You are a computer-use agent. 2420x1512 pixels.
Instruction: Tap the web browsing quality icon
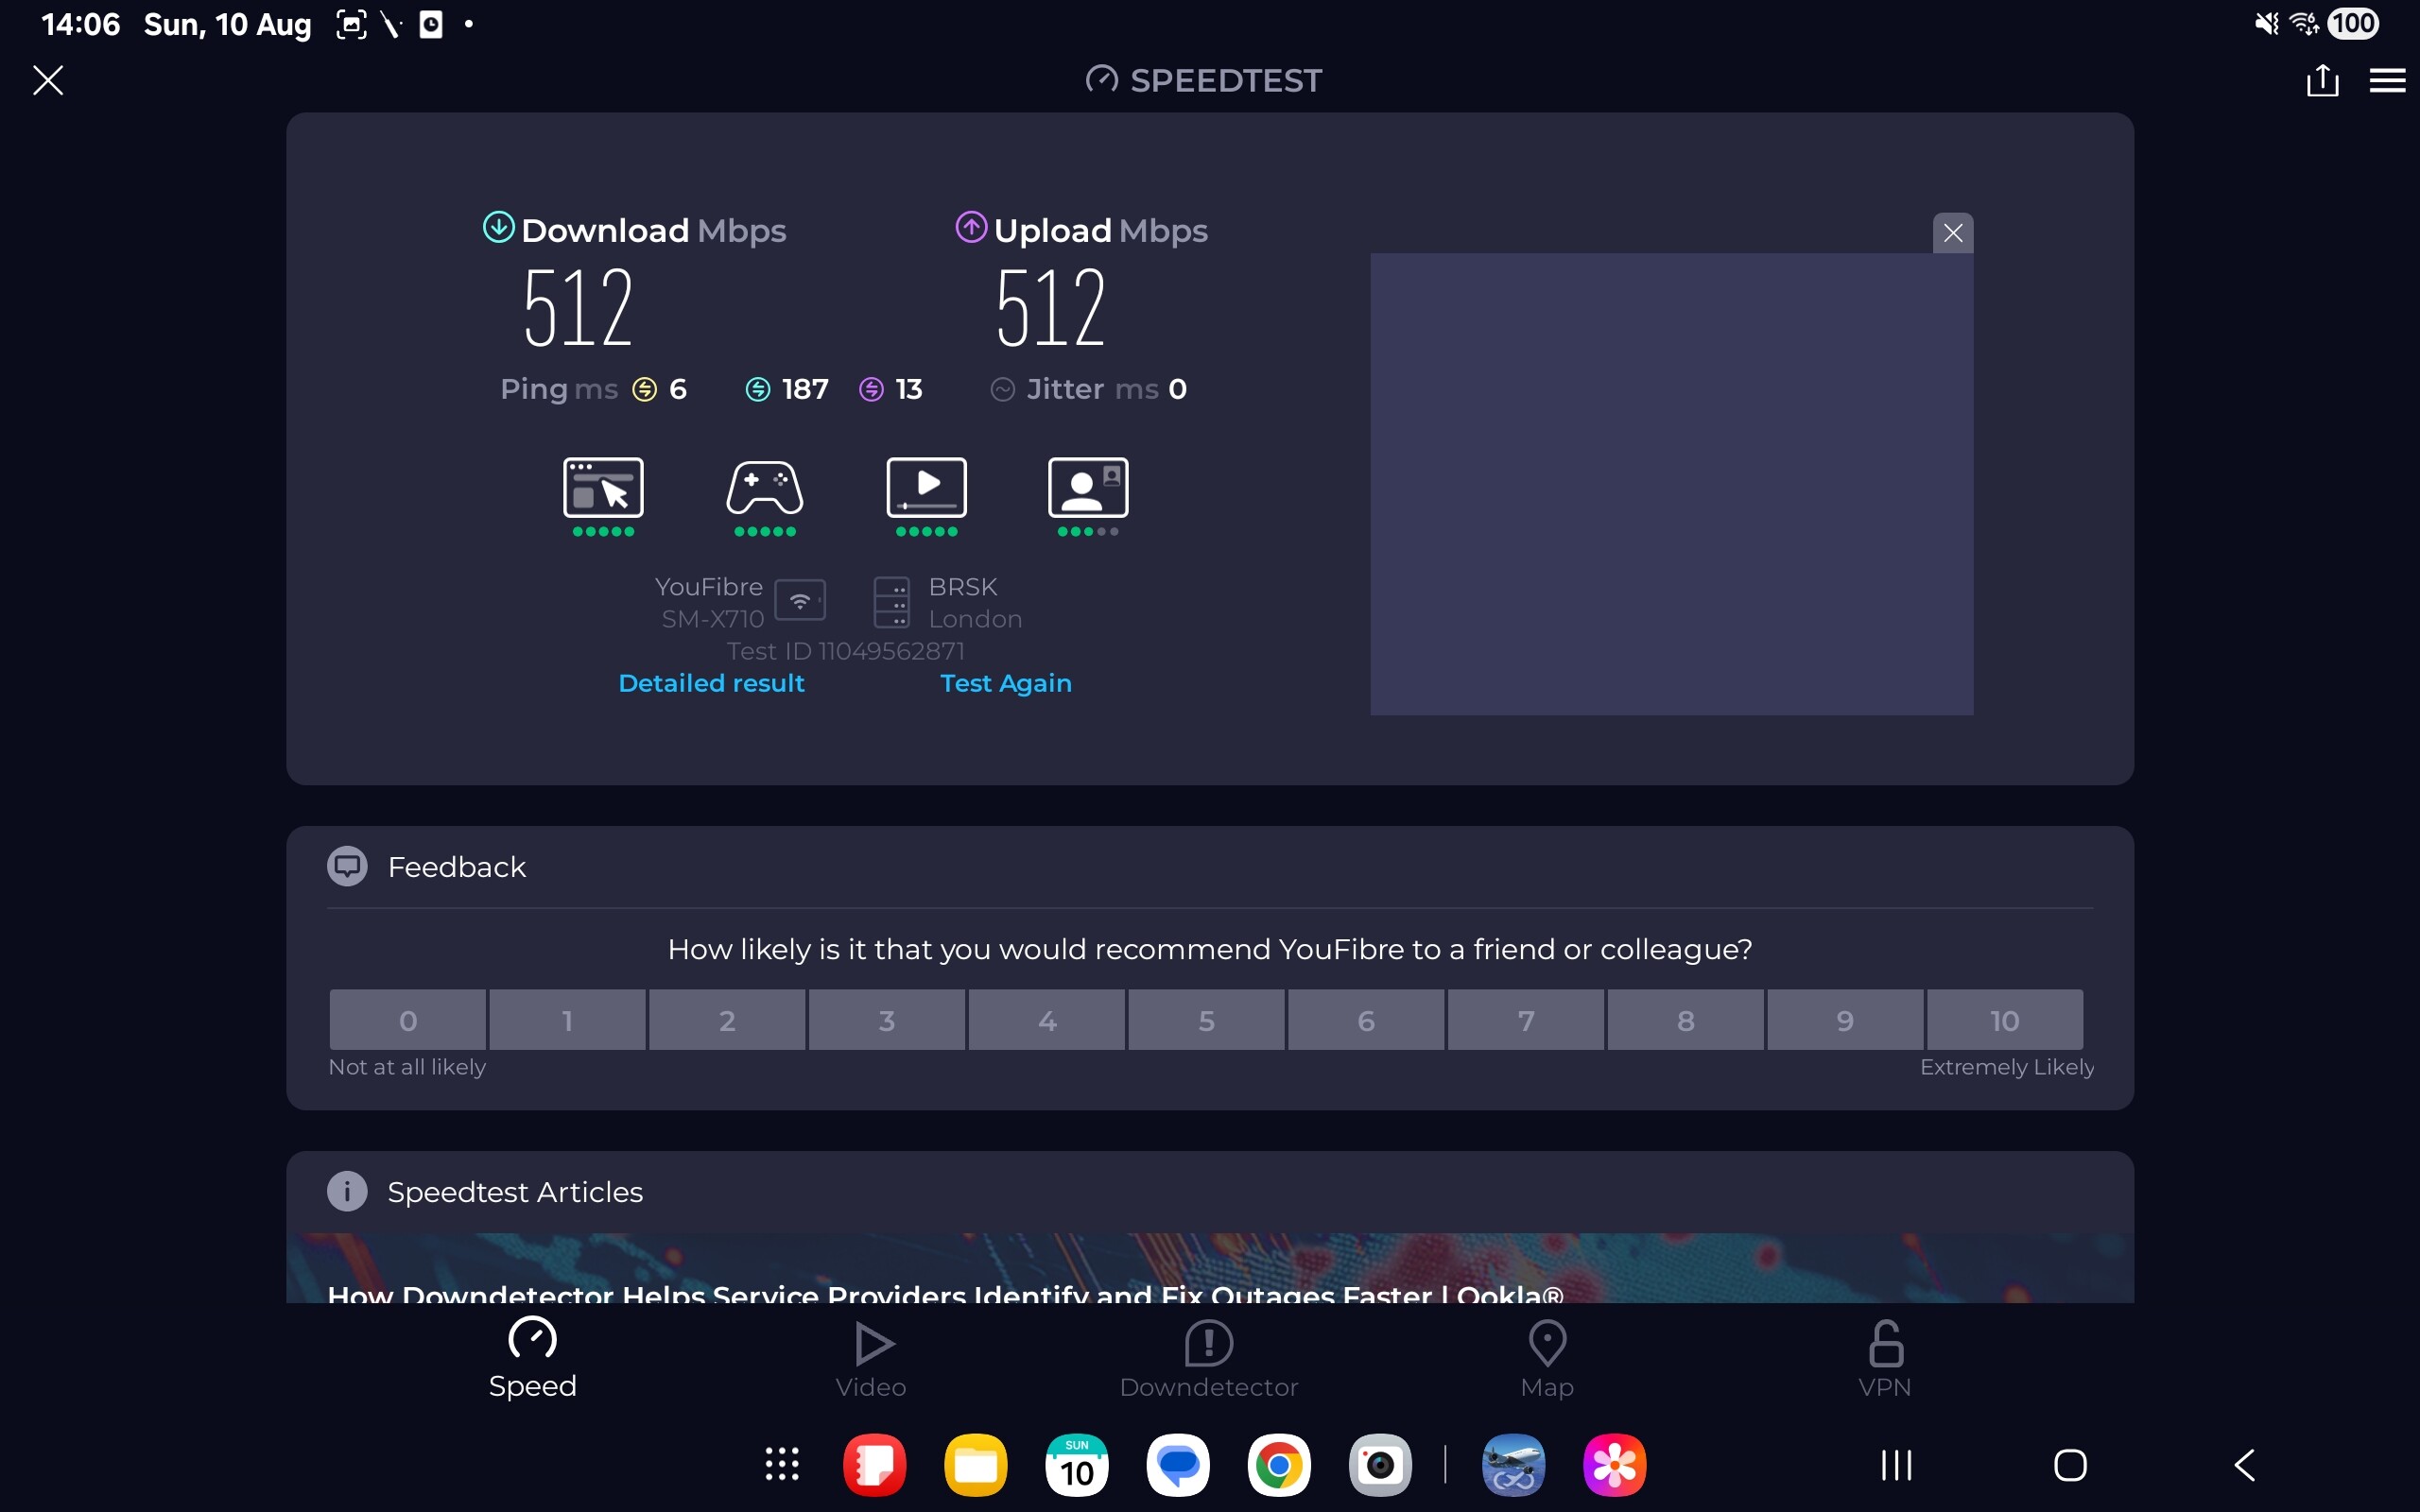[x=603, y=488]
